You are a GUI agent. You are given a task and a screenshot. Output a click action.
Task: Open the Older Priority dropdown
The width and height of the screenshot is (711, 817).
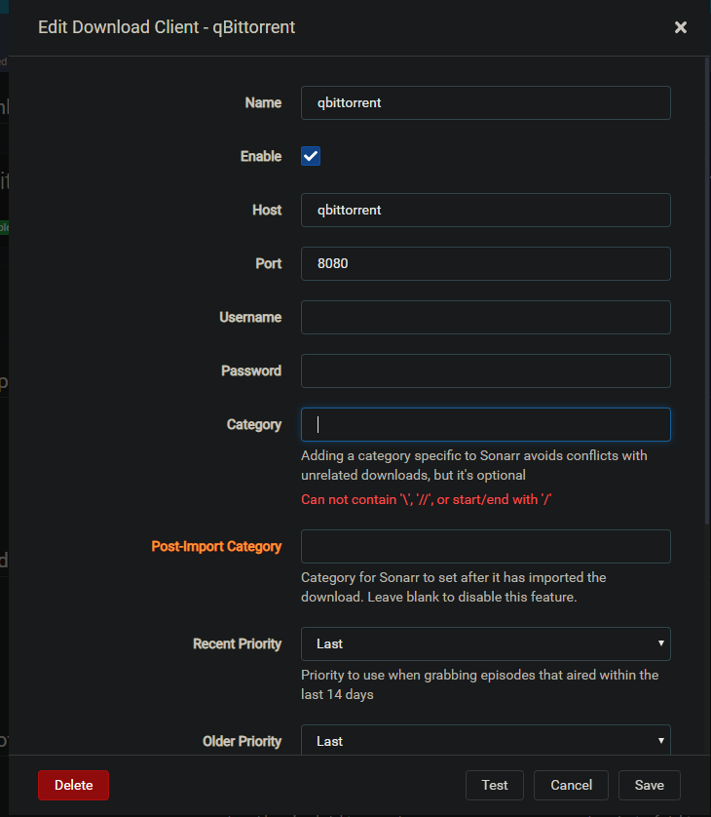[486, 740]
